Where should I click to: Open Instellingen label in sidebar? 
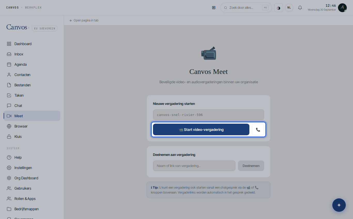coord(23,168)
